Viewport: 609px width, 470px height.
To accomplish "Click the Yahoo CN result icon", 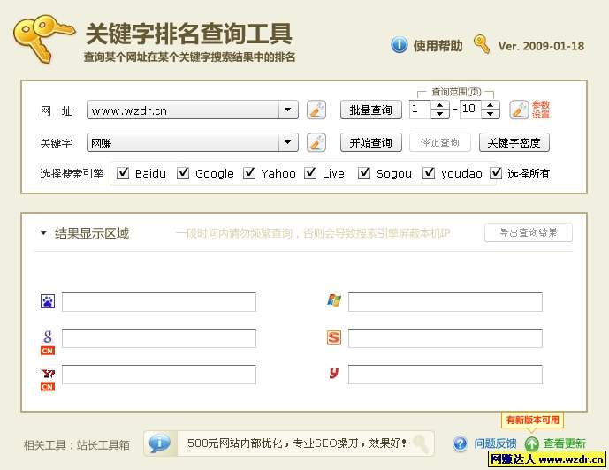I will pos(48,380).
